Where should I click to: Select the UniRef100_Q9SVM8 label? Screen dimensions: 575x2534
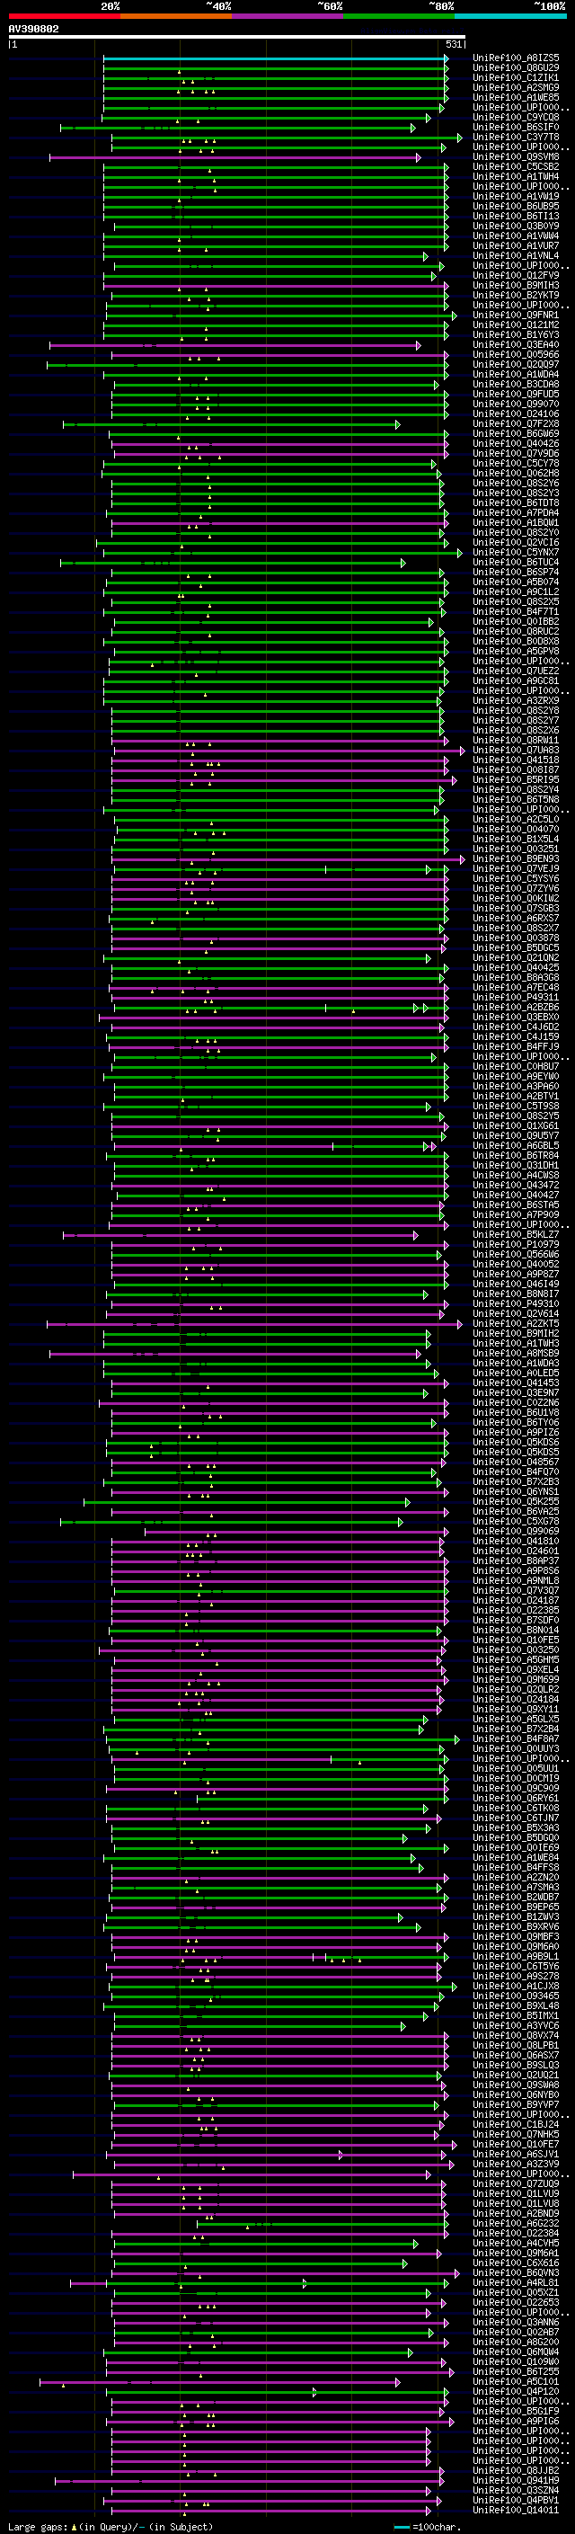(516, 156)
